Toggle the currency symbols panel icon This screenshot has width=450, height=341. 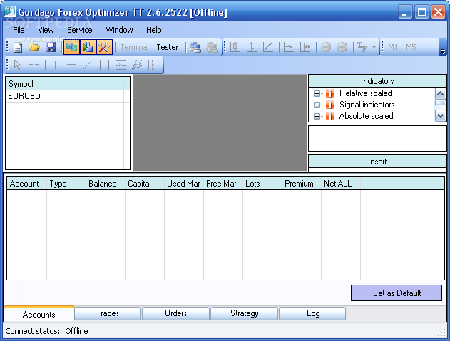(x=71, y=47)
